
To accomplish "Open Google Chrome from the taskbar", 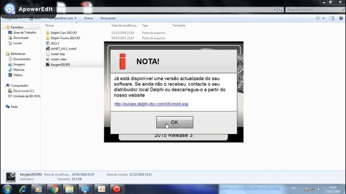I will coord(54,189).
